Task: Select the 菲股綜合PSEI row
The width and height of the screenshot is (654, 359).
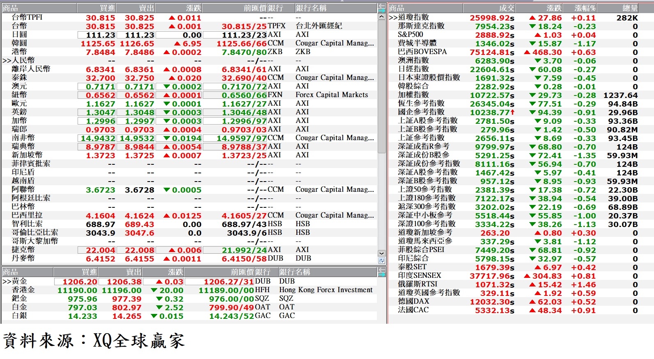Action: (521, 250)
